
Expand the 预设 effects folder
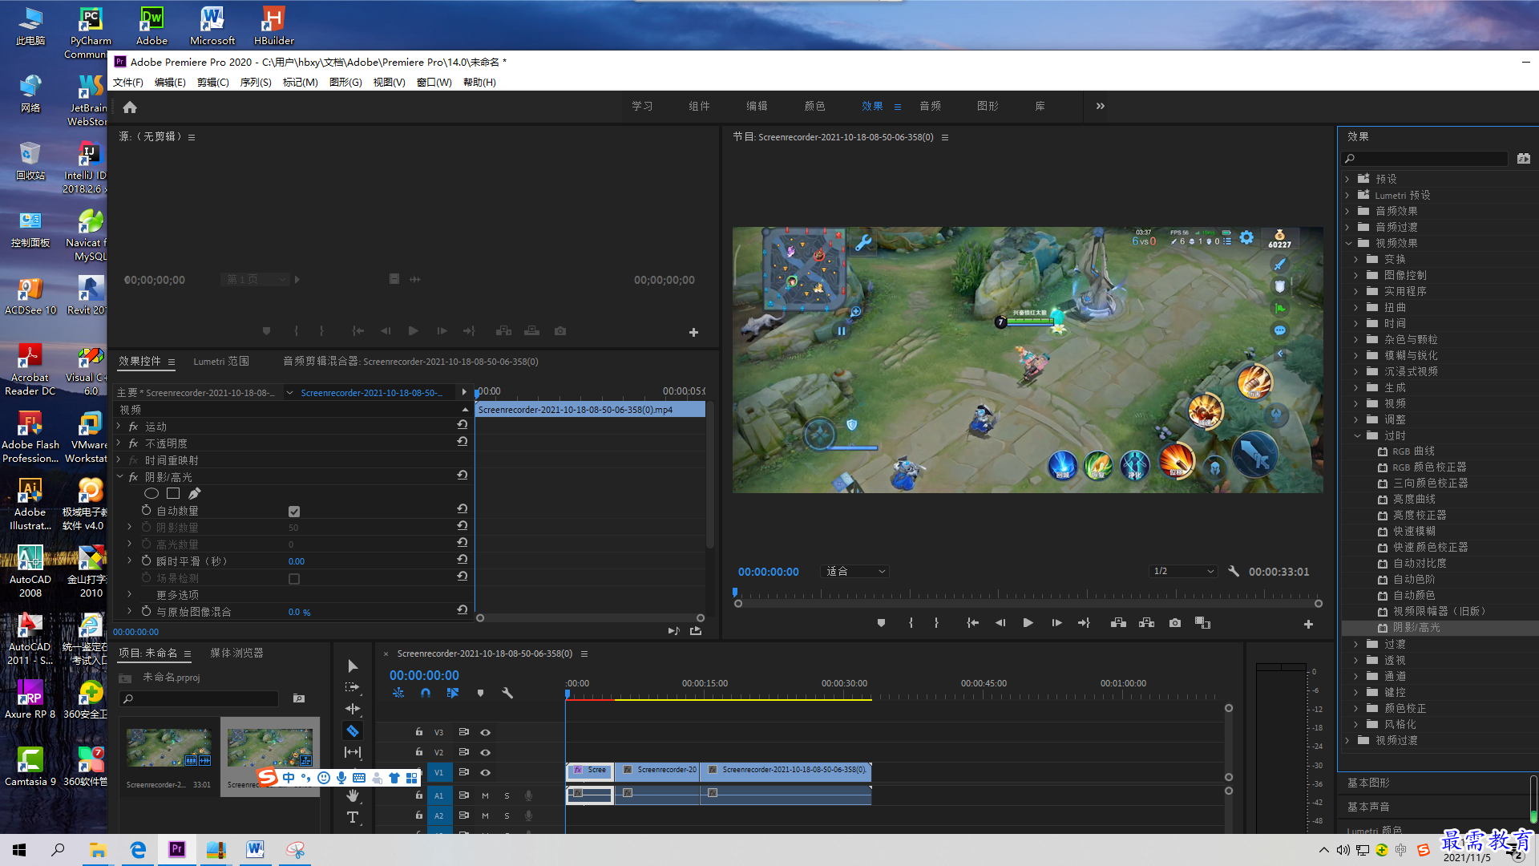pos(1347,179)
